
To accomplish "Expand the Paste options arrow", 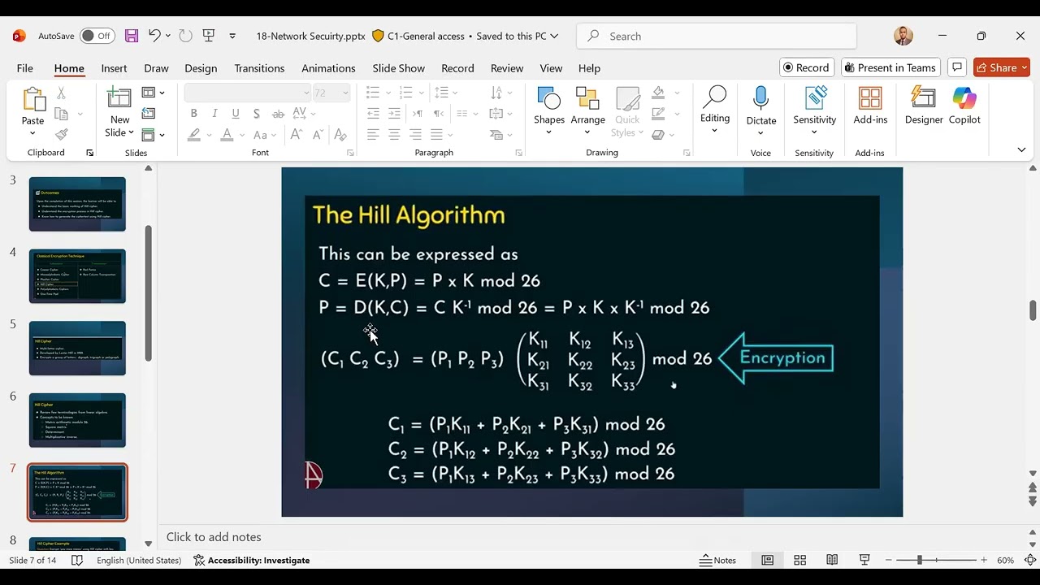I will 33,132.
